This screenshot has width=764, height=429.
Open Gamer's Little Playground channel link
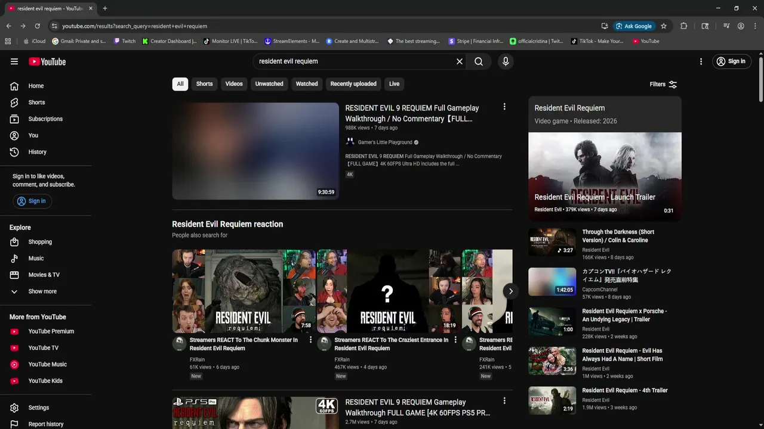click(385, 142)
